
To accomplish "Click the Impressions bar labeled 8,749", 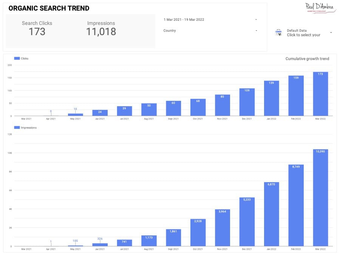I will click(296, 206).
